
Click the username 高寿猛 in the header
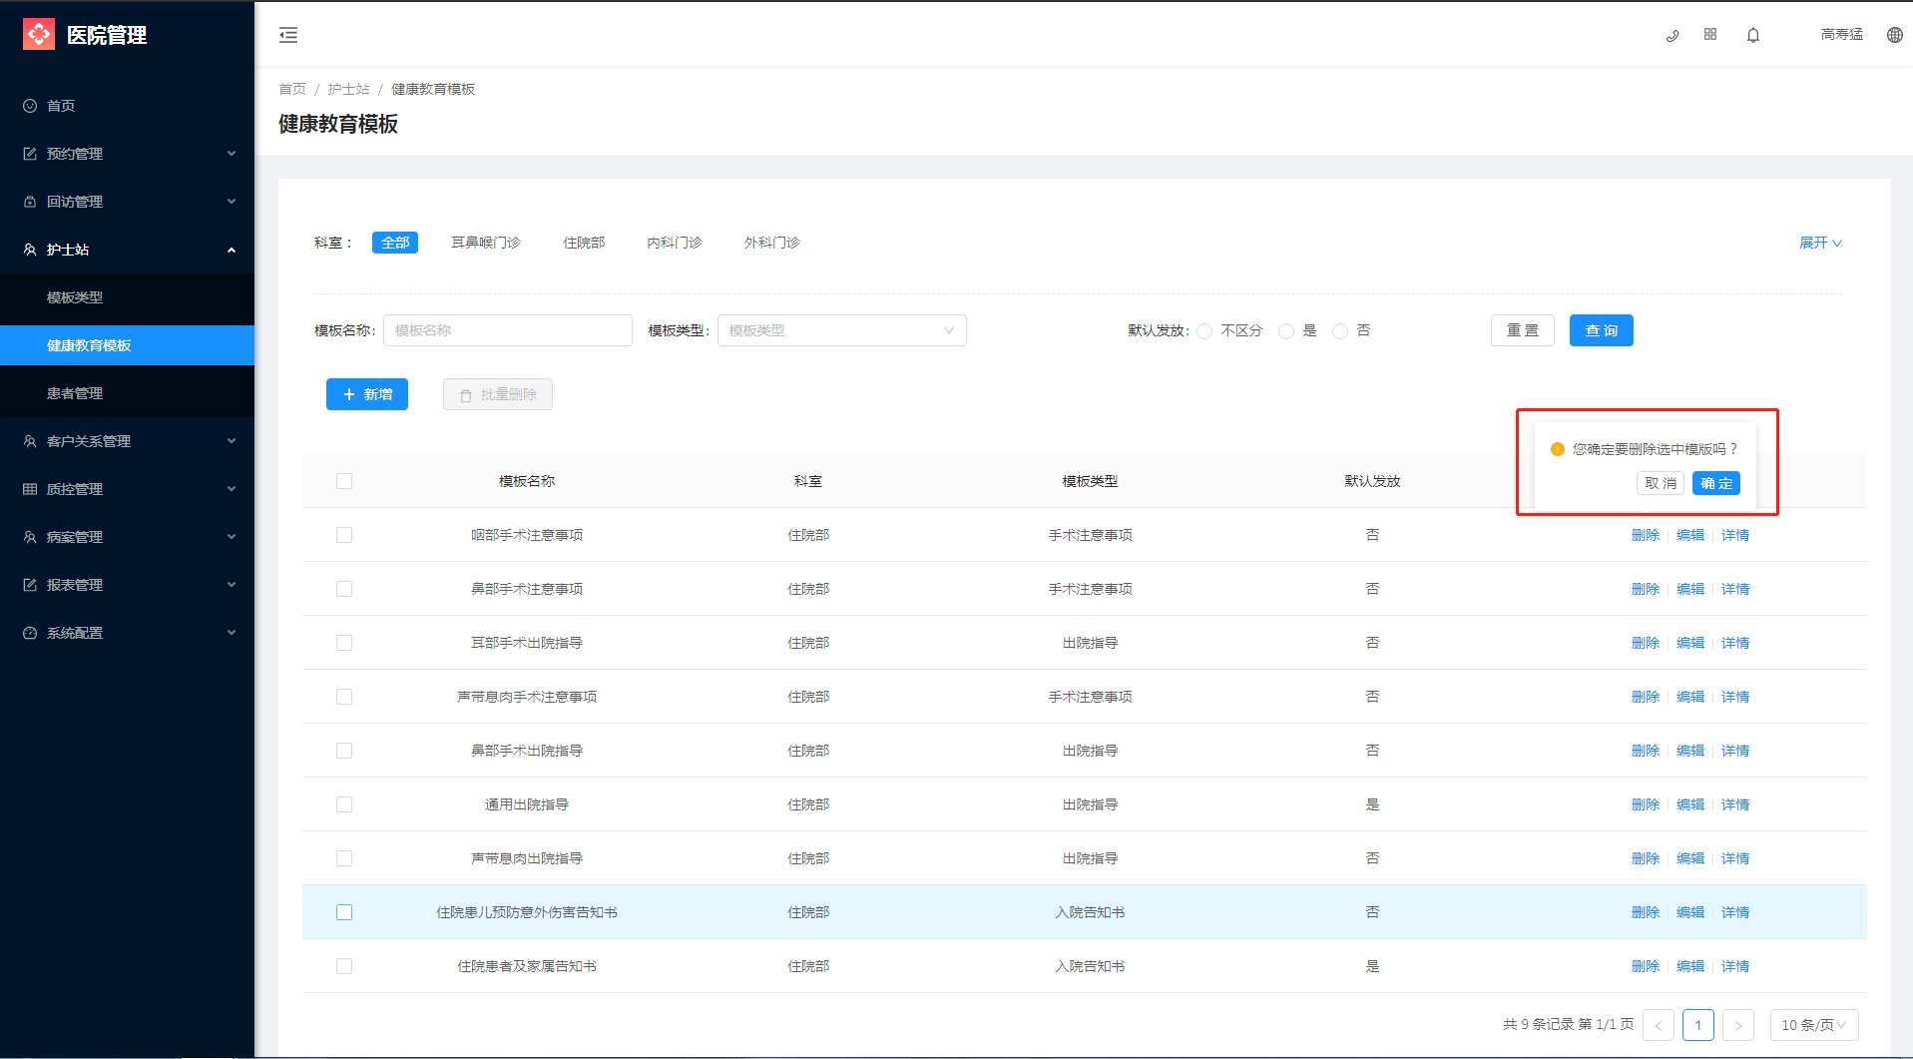tap(1842, 34)
